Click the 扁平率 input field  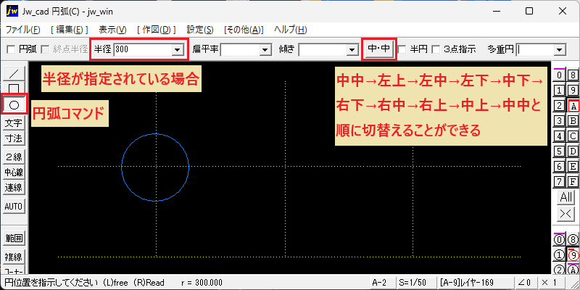click(x=240, y=49)
